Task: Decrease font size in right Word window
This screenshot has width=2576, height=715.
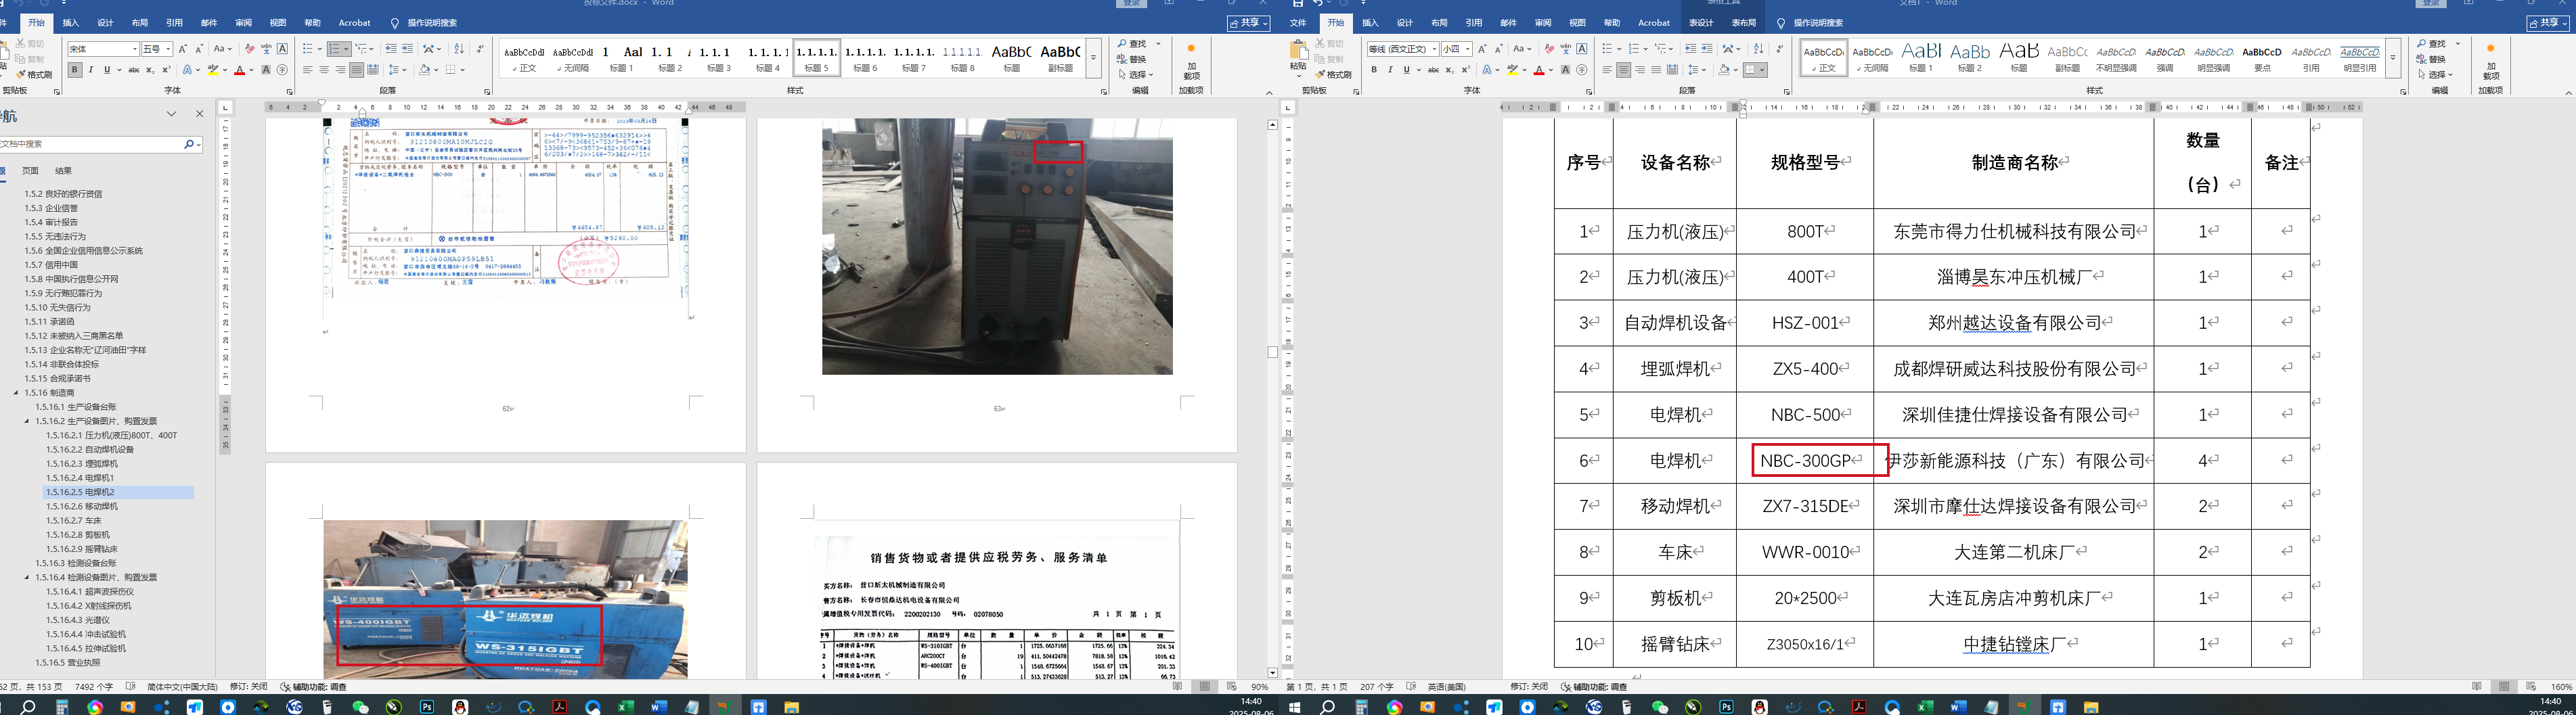Action: (1498, 49)
